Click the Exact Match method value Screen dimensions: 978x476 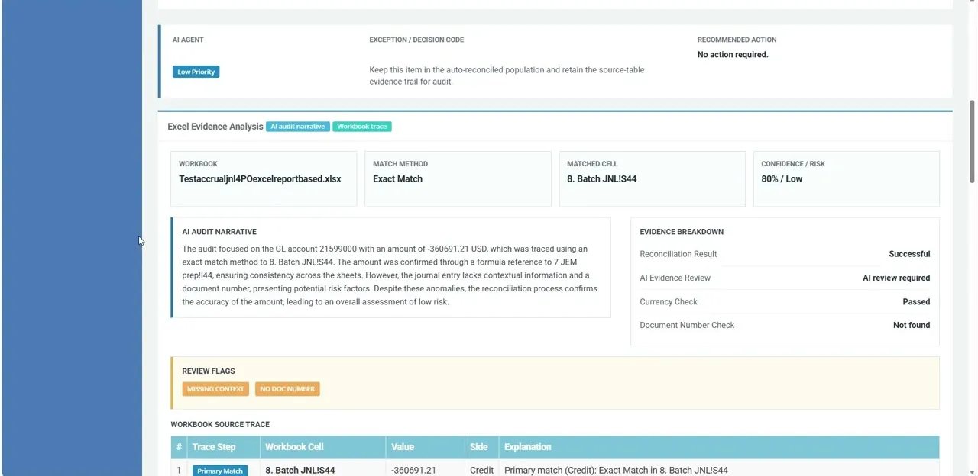tap(397, 179)
